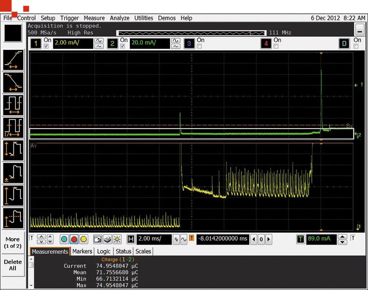The width and height of the screenshot is (368, 290).
Task: Click the period measurement icon
Action: pyautogui.click(x=13, y=104)
